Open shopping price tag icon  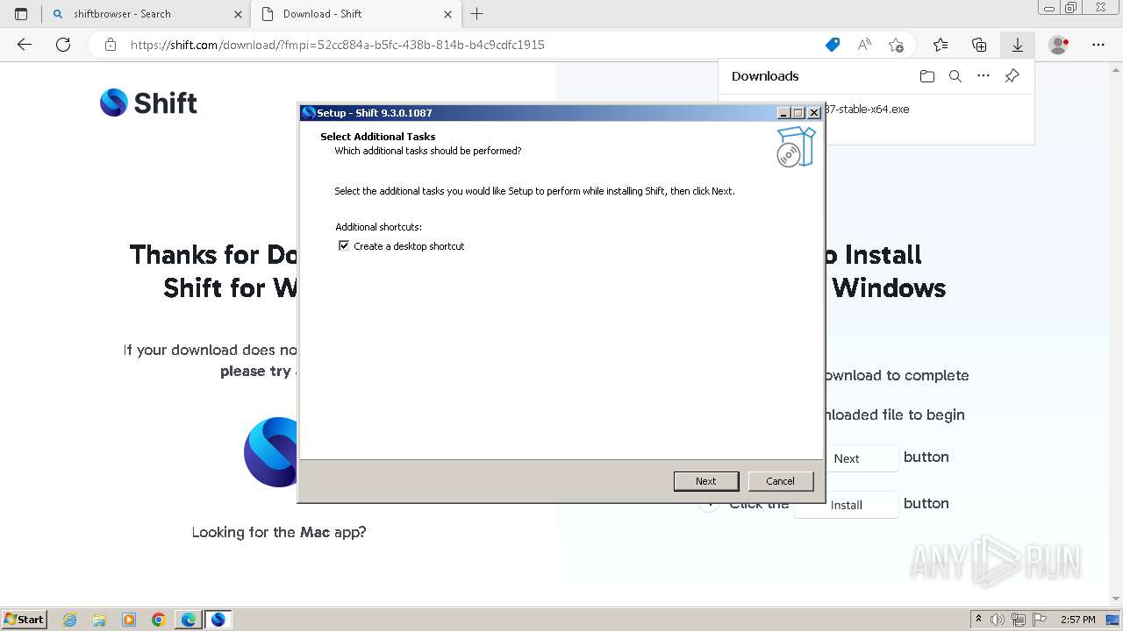click(x=833, y=45)
